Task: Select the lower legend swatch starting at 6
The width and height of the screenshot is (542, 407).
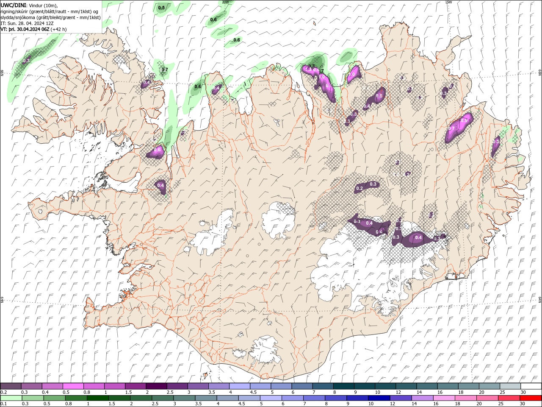Action: coord(292,398)
